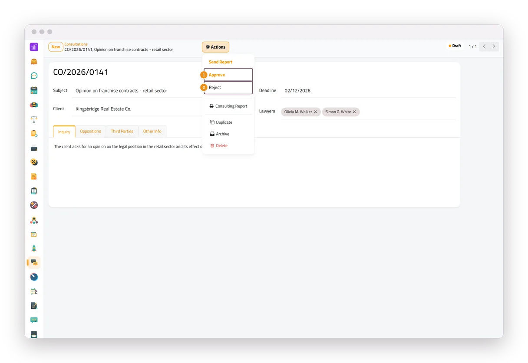This screenshot has width=528, height=363.
Task: Click the connected nodes sidebar icon
Action: [x=34, y=220]
